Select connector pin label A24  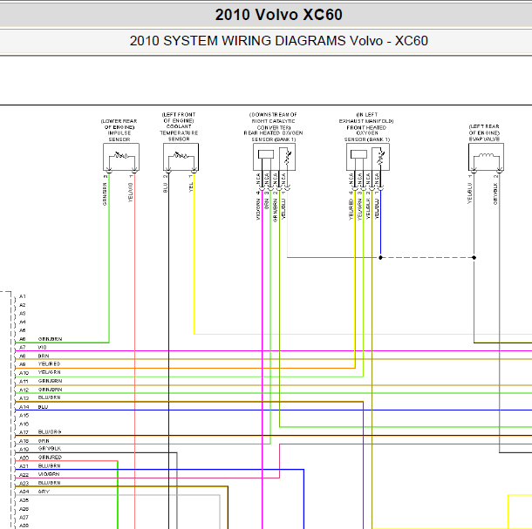24,492
